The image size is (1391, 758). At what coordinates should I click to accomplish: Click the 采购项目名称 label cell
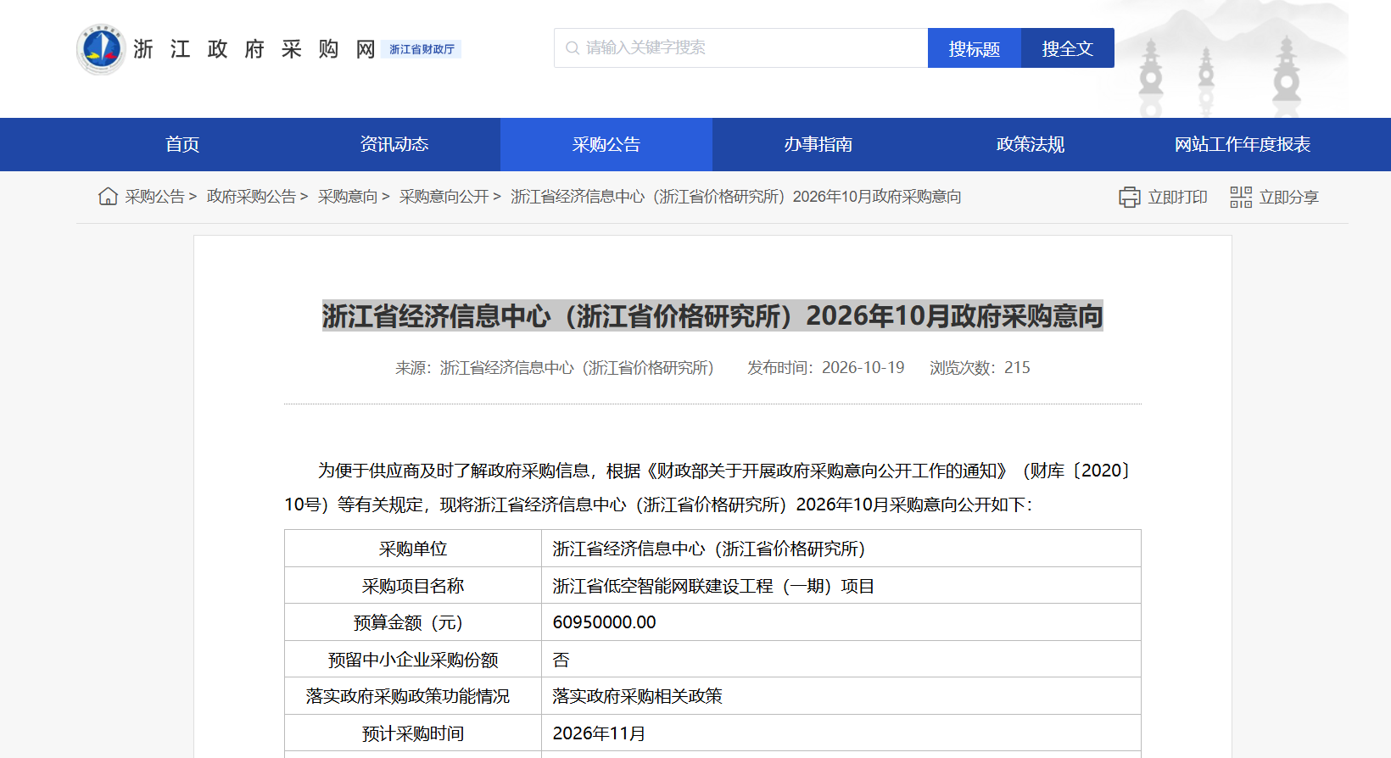413,586
